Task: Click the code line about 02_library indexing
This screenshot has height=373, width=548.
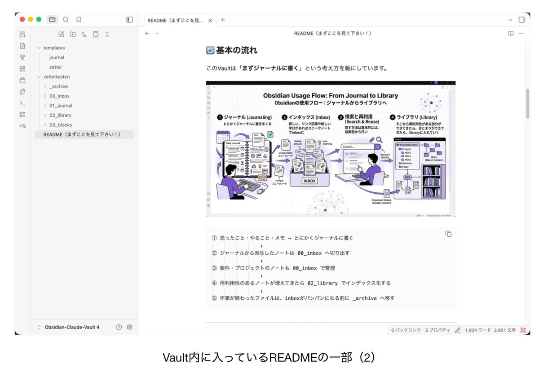Action: pyautogui.click(x=301, y=283)
